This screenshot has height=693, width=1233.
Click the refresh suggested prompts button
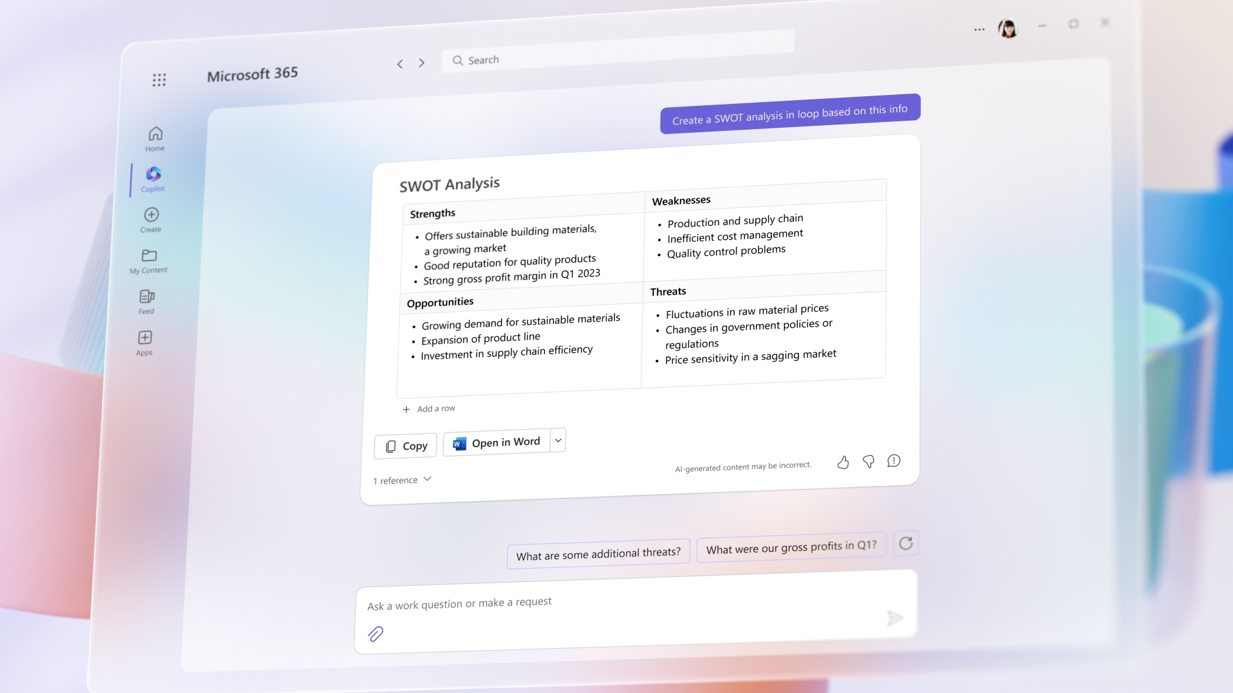[905, 544]
